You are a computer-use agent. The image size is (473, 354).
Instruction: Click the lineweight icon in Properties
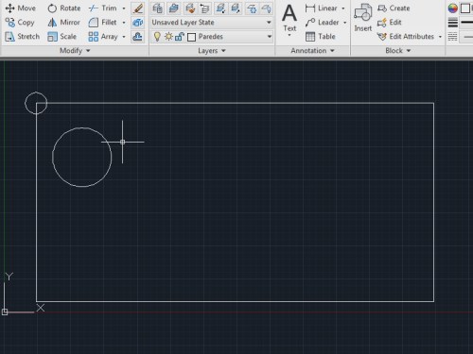pyautogui.click(x=453, y=23)
